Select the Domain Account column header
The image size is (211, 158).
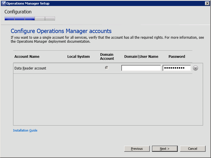[x=107, y=56]
